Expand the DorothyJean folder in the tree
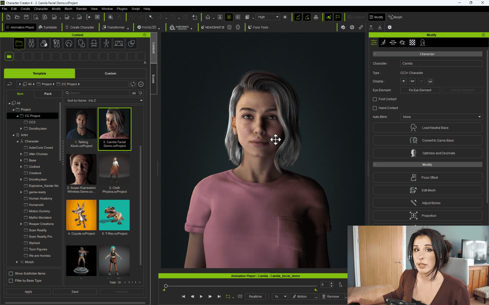The image size is (489, 305). pos(21,128)
